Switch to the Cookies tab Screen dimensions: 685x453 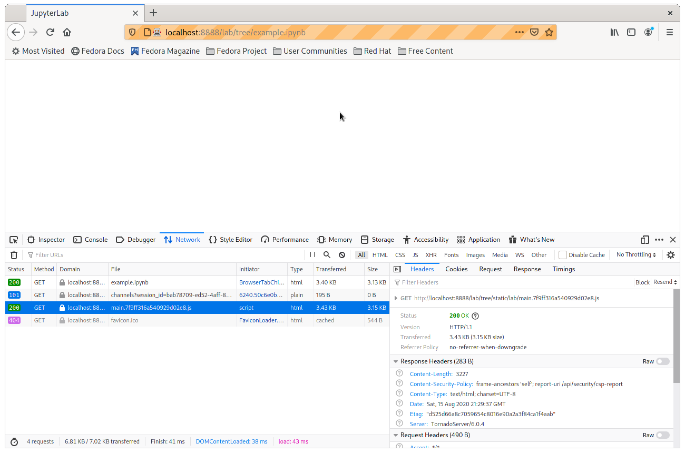click(456, 269)
